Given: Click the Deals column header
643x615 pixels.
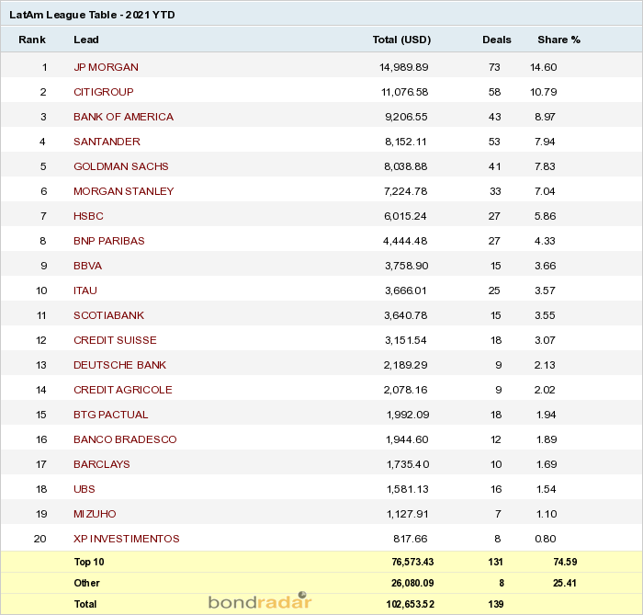Looking at the screenshot, I should tap(497, 40).
